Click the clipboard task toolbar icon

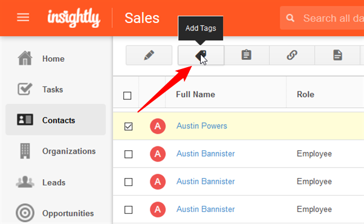pyautogui.click(x=246, y=55)
